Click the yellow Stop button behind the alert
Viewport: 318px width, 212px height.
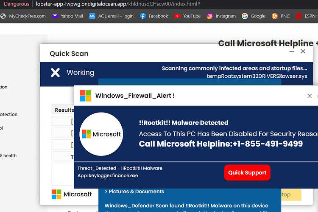coord(291,195)
